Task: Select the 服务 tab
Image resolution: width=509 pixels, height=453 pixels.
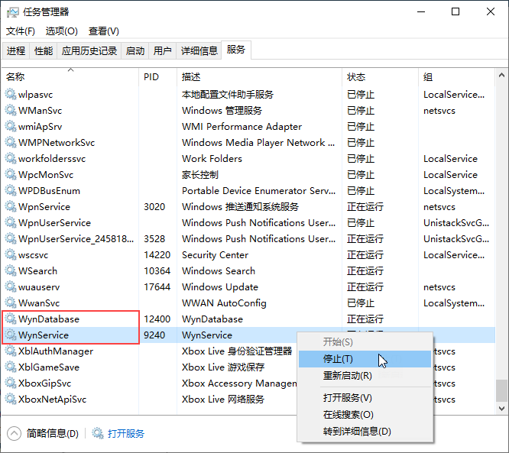Action: (x=236, y=50)
